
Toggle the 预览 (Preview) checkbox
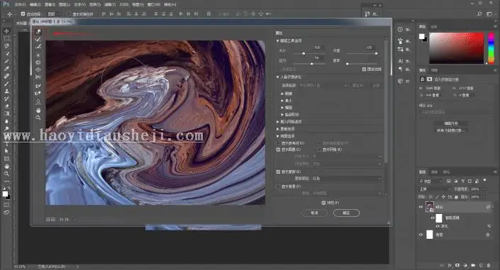click(x=323, y=203)
